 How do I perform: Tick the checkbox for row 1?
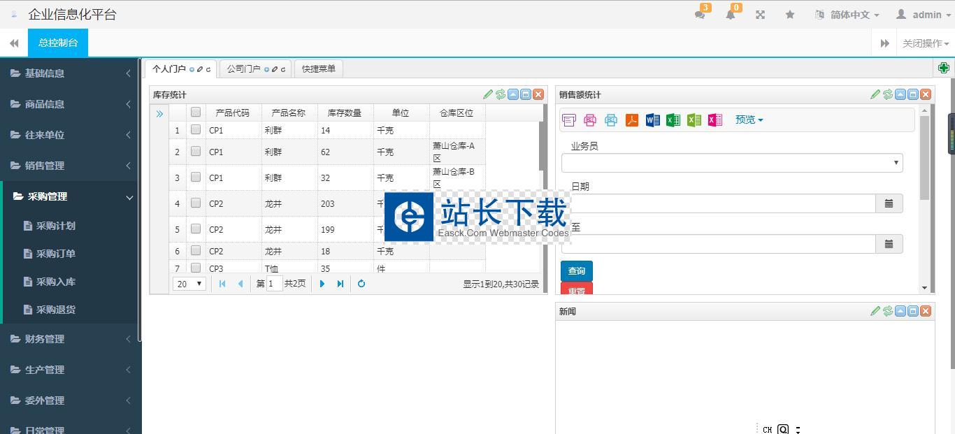point(196,130)
